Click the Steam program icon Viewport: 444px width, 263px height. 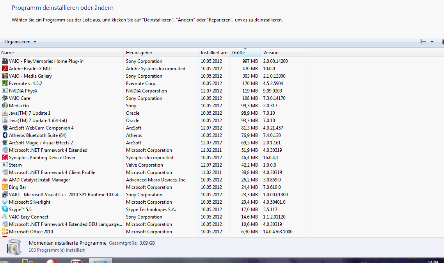5,165
